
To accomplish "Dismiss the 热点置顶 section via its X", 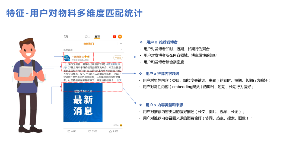I will 121,50.
